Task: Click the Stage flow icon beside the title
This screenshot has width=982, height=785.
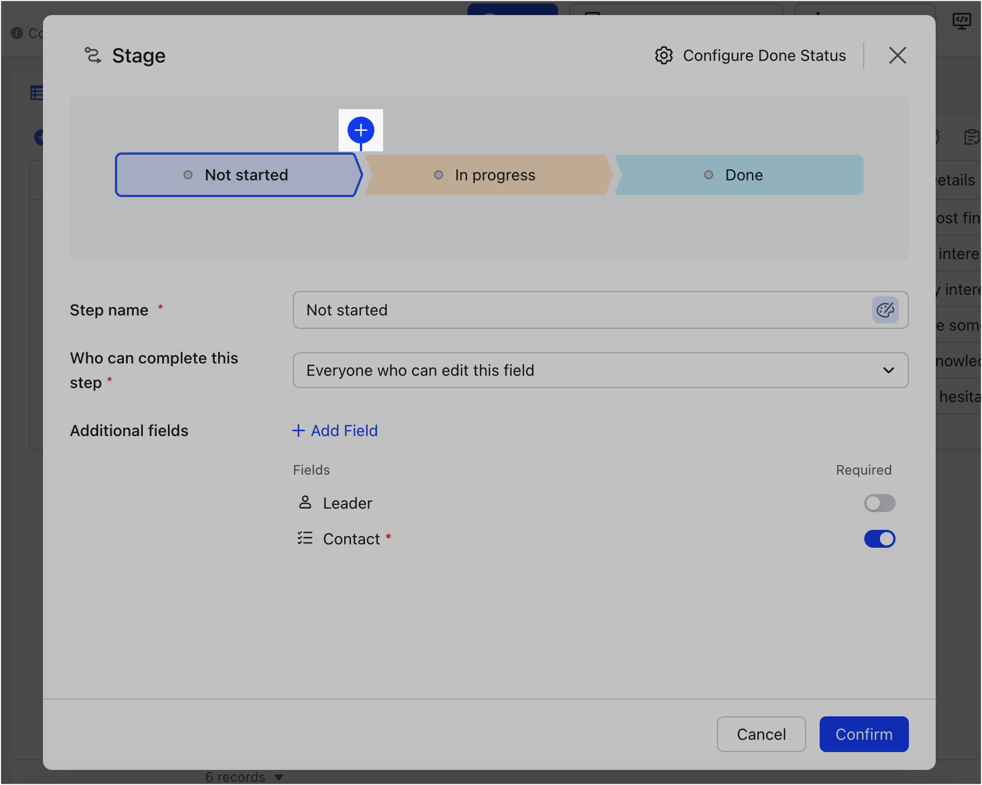Action: coord(93,55)
